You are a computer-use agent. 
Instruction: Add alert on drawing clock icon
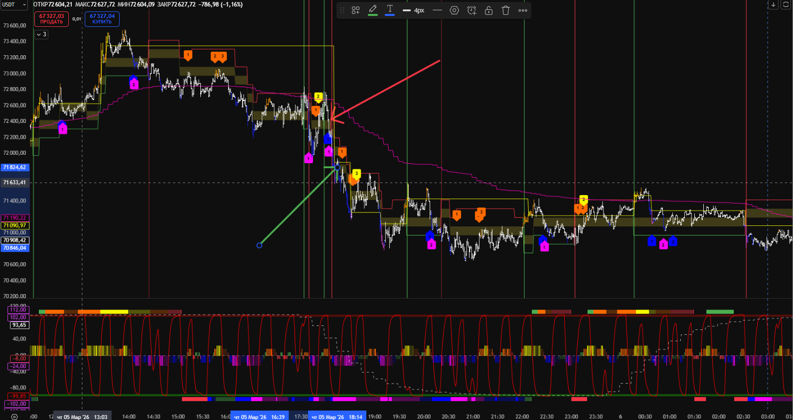click(472, 10)
